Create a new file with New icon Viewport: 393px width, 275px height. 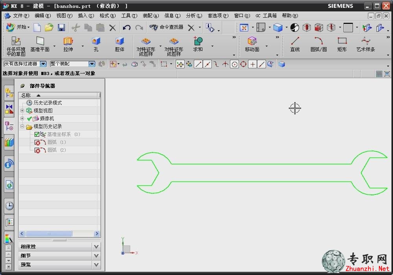coord(37,27)
